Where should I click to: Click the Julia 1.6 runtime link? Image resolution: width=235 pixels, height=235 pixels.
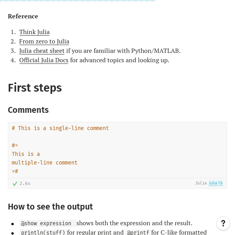coord(216,183)
